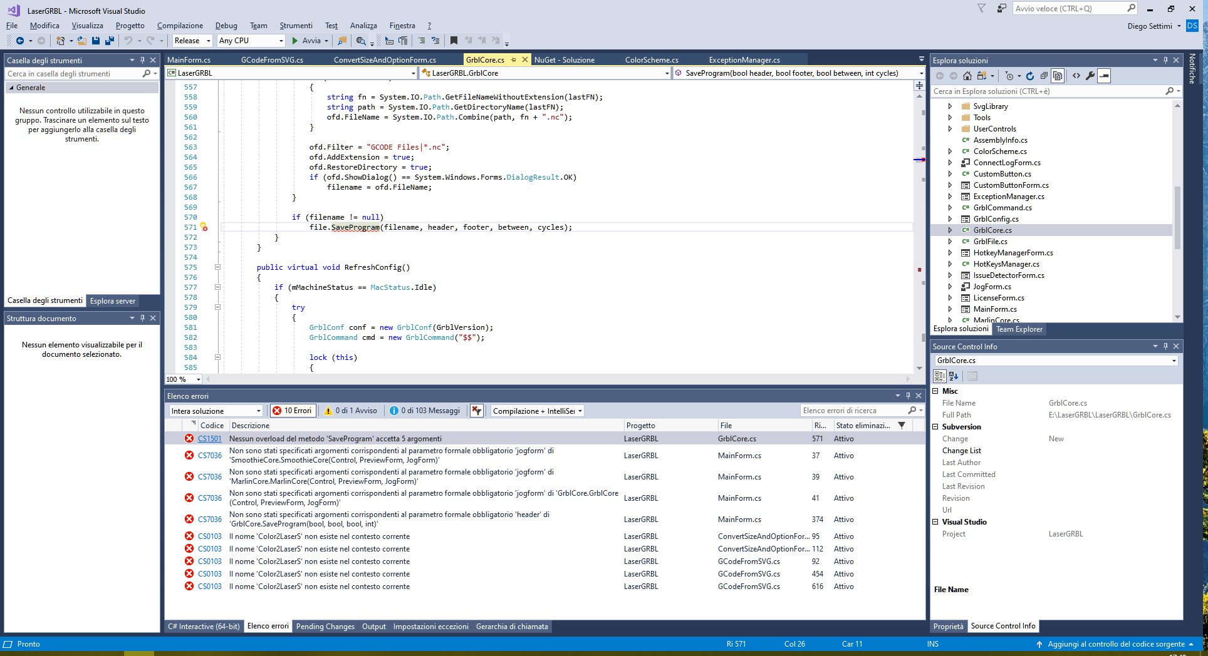Screen dimensions: 1208x656
Task: Open the GrblCore.cs dropdown in Source Control Info
Action: [1056, 361]
